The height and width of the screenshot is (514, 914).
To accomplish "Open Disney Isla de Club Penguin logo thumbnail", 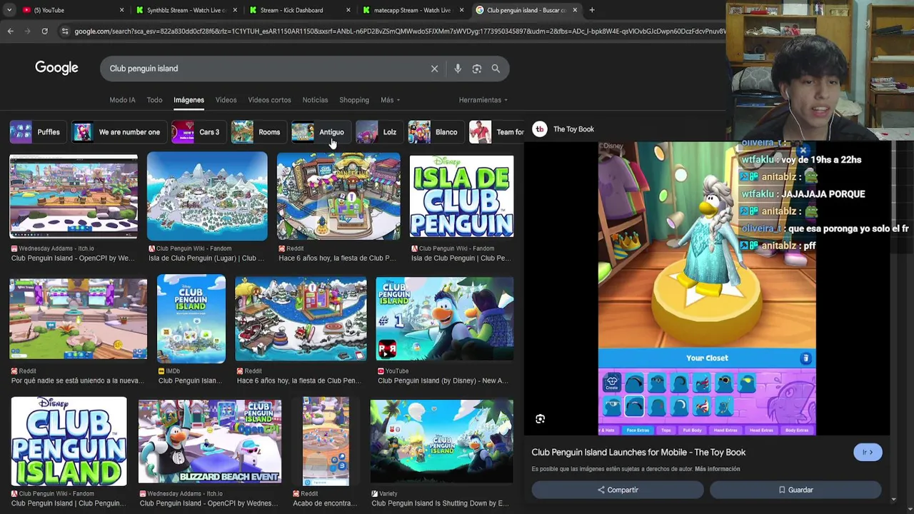I will pyautogui.click(x=461, y=196).
